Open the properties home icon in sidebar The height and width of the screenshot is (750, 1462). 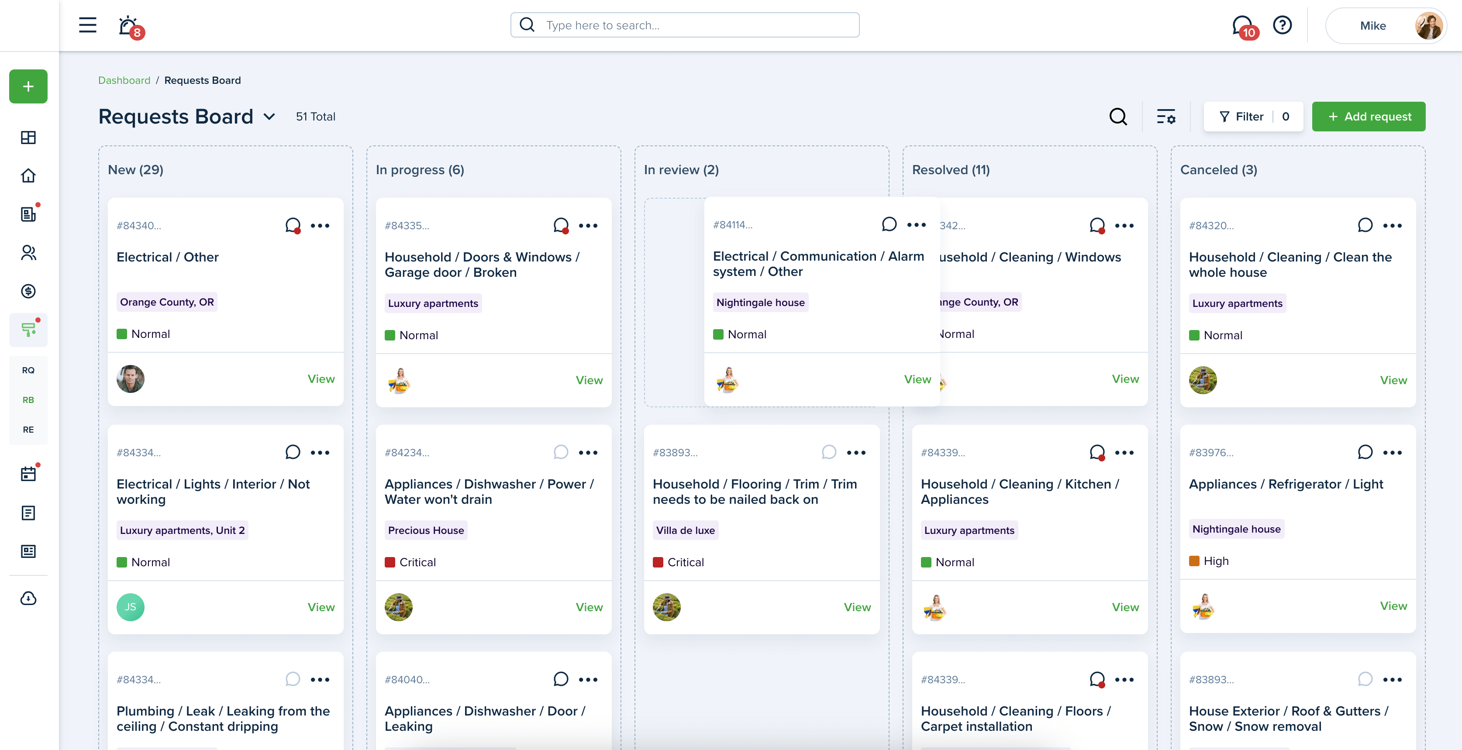(x=28, y=176)
